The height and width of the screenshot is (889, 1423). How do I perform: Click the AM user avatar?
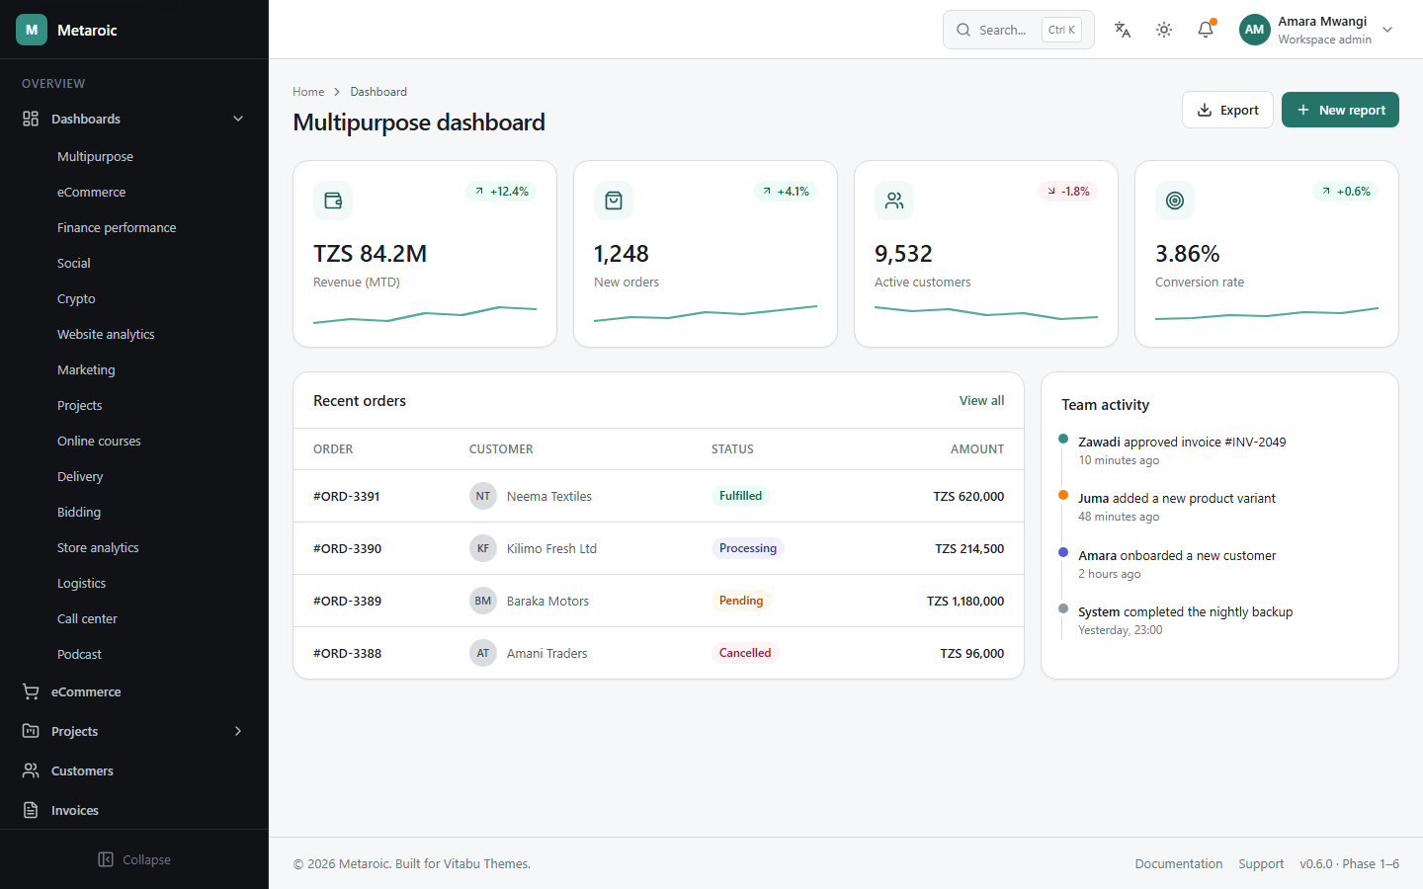[x=1255, y=30]
